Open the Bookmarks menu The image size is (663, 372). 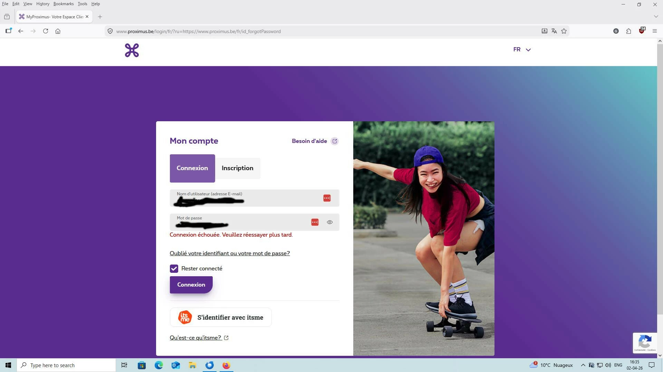pyautogui.click(x=63, y=4)
